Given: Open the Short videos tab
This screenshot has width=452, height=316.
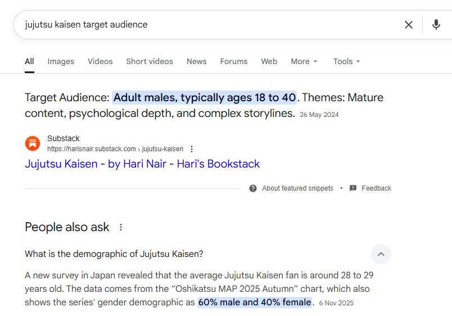Looking at the screenshot, I should pyautogui.click(x=150, y=61).
